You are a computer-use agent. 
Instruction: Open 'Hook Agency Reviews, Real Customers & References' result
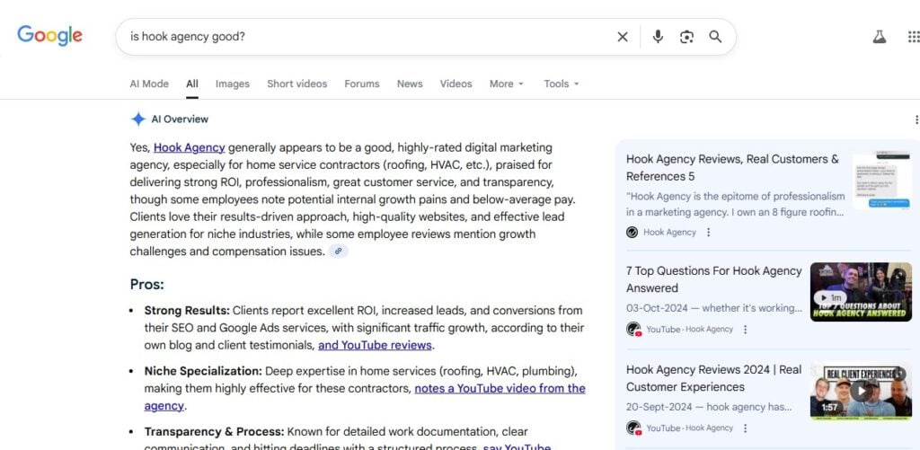coord(732,168)
